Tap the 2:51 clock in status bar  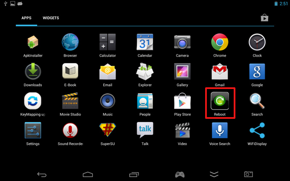pyautogui.click(x=284, y=3)
